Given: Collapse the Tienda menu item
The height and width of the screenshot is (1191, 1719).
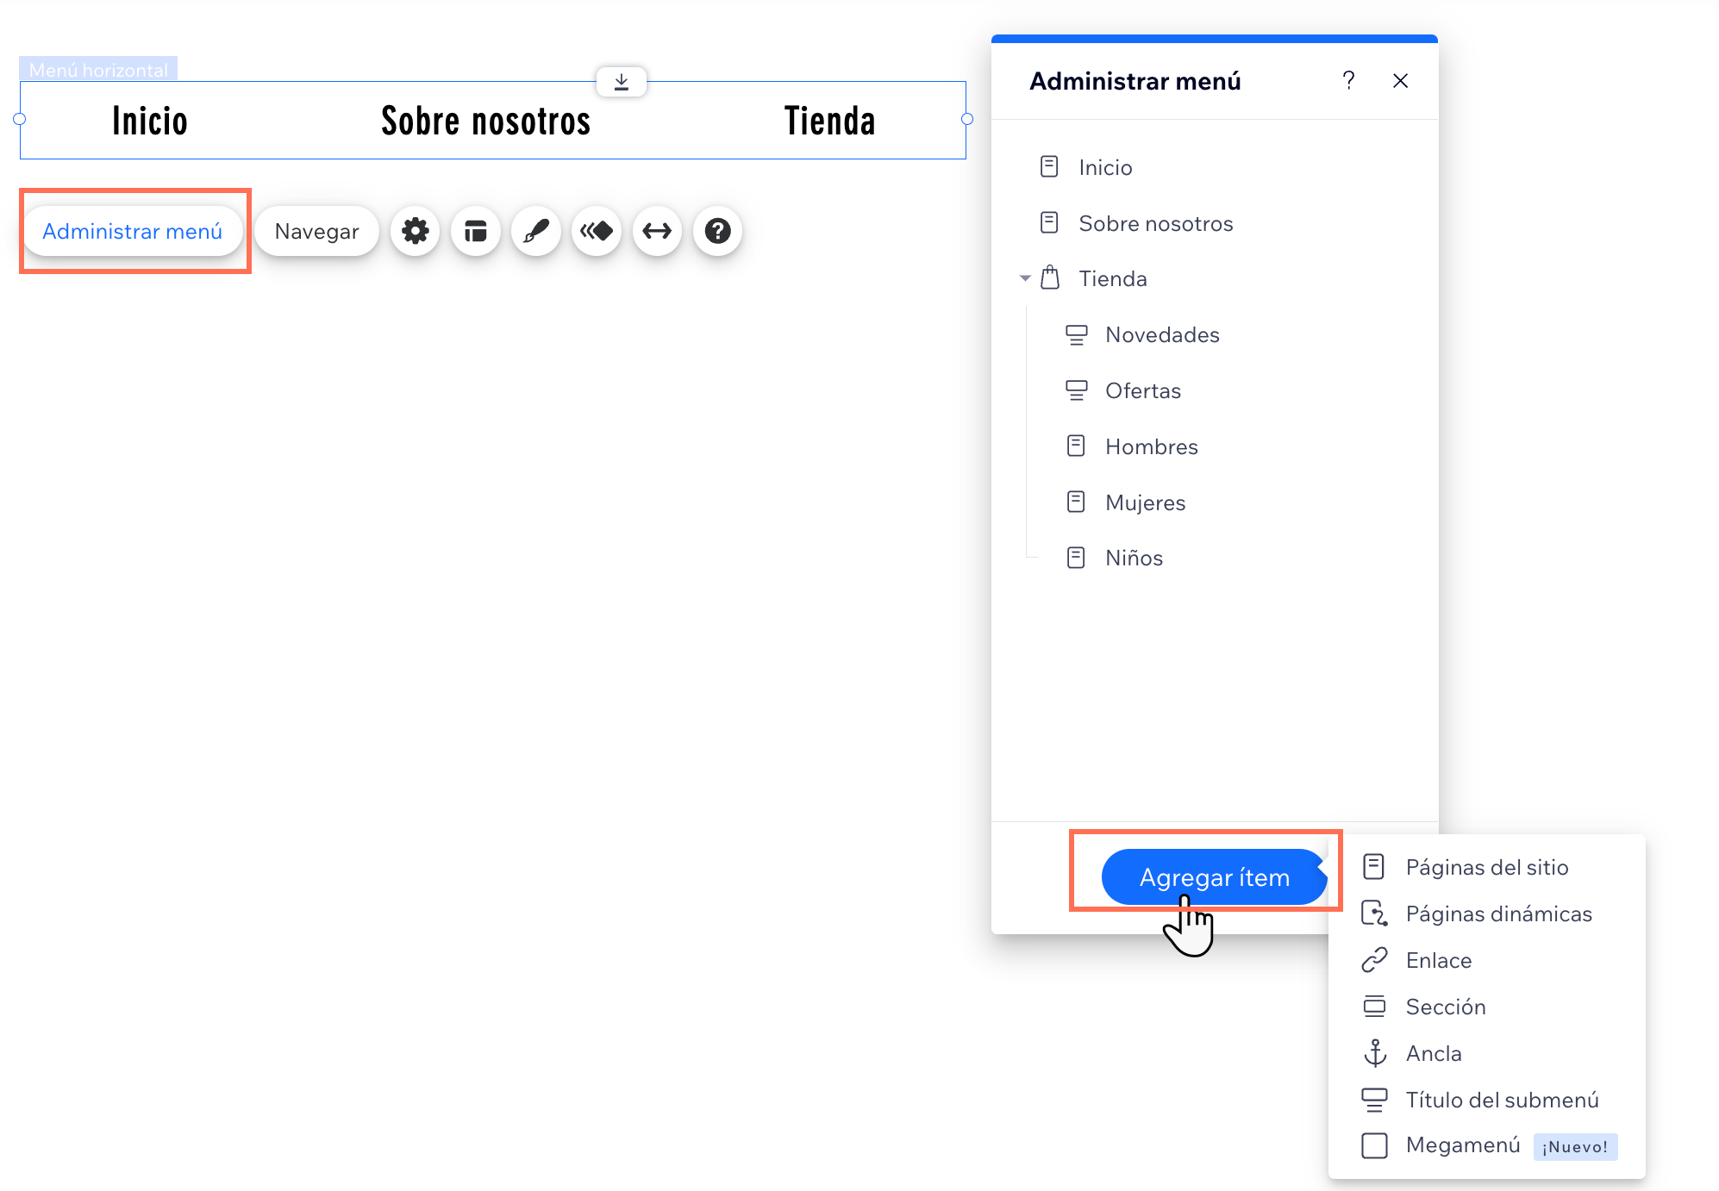Looking at the screenshot, I should (1025, 278).
